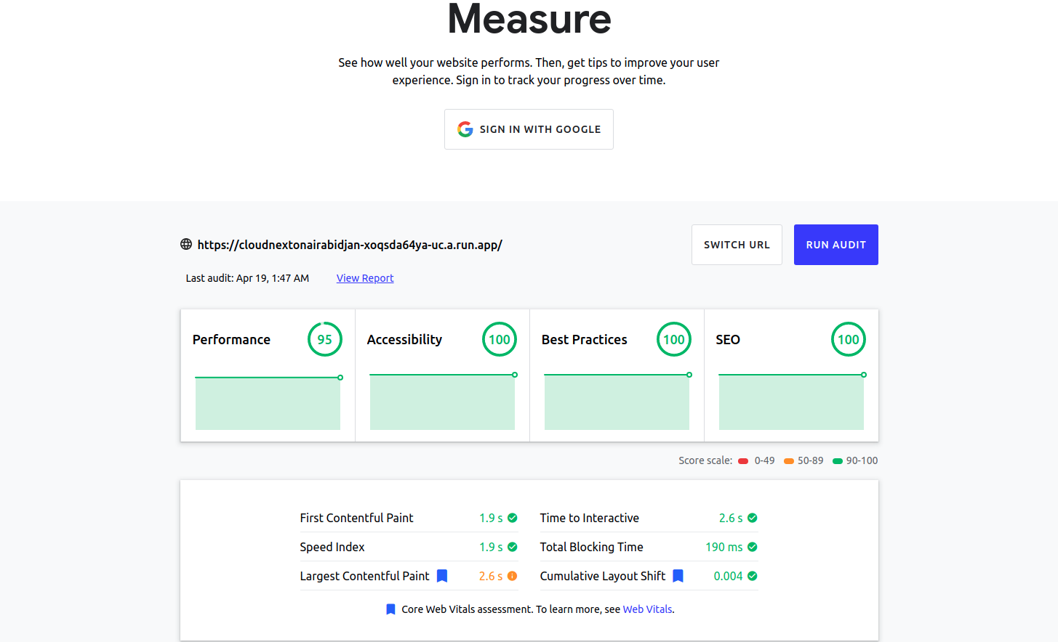Viewport: 1058px width, 642px height.
Task: Sign in with Google
Action: point(529,129)
